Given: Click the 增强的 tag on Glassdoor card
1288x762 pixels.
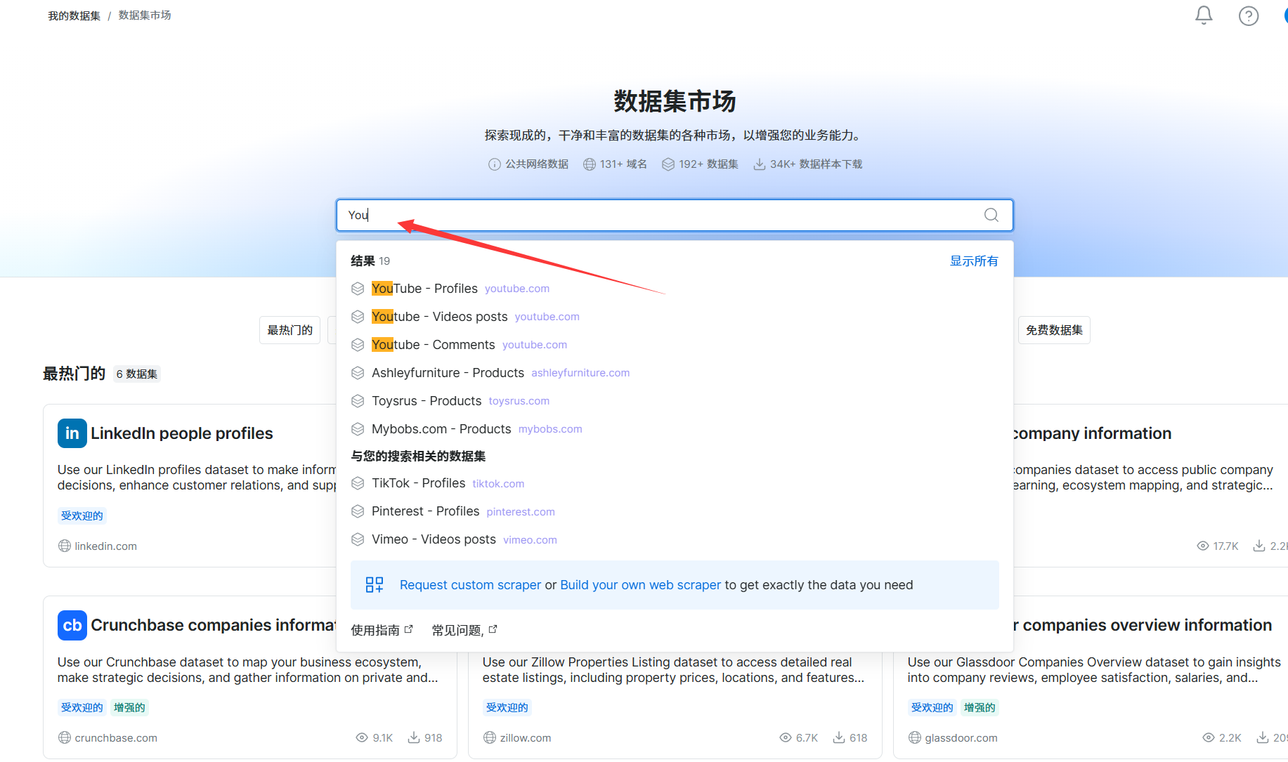Looking at the screenshot, I should click(x=980, y=707).
